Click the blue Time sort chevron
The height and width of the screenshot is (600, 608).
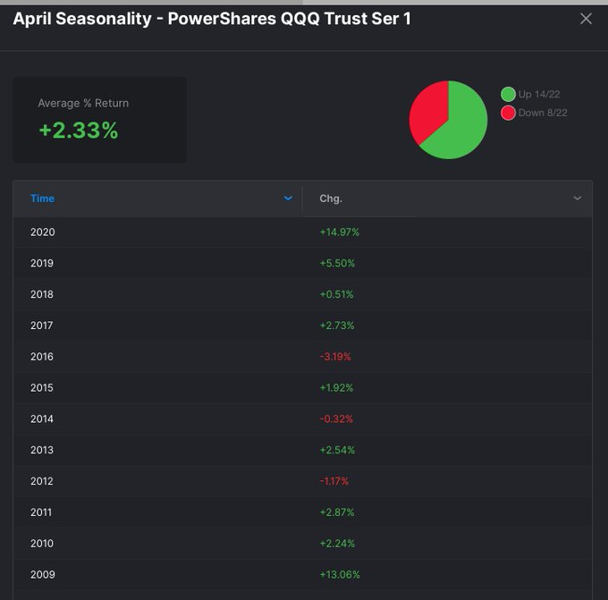click(288, 199)
